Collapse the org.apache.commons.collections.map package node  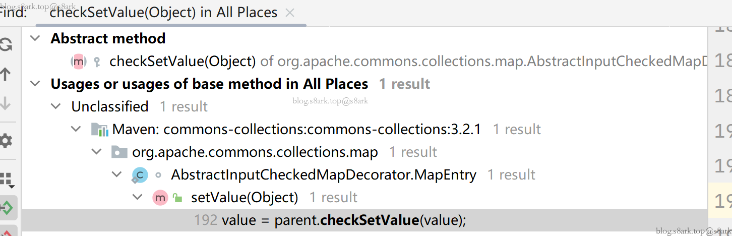(97, 152)
